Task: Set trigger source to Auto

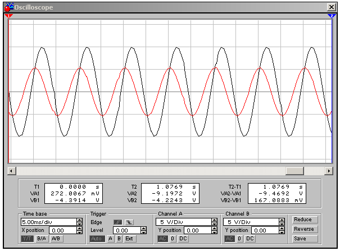Action: 97,239
